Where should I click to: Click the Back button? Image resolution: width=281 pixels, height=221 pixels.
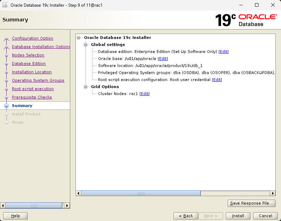click(x=186, y=216)
